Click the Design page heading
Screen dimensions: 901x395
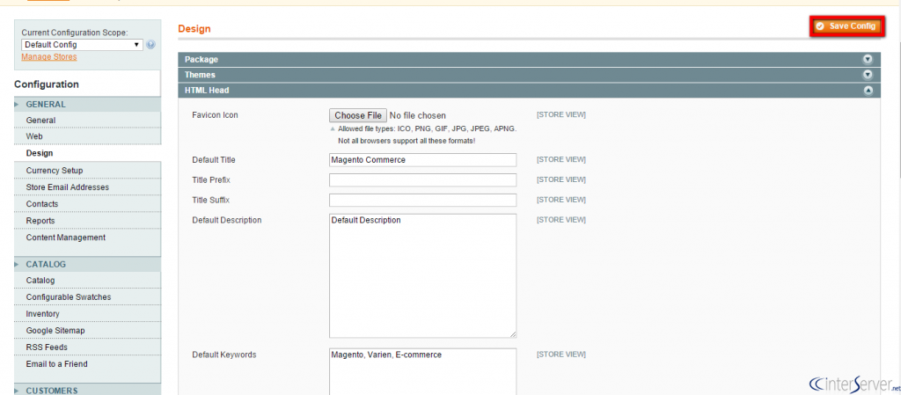(x=194, y=29)
